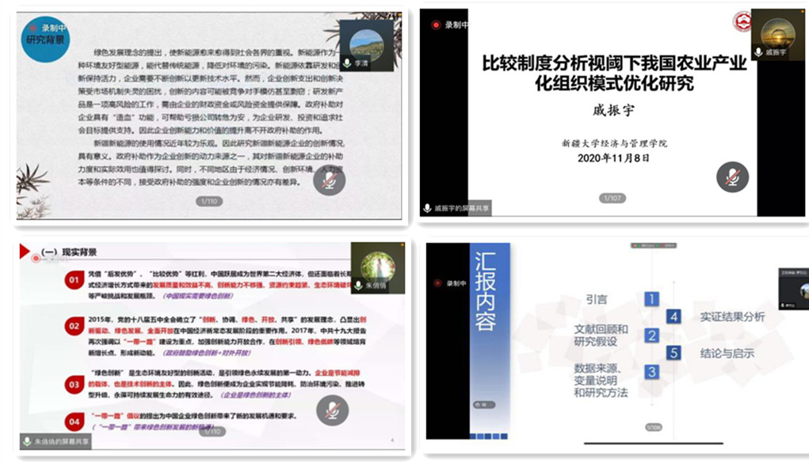Open 李清's participant video thumbnail
Image resolution: width=809 pixels, height=462 pixels.
(x=366, y=45)
